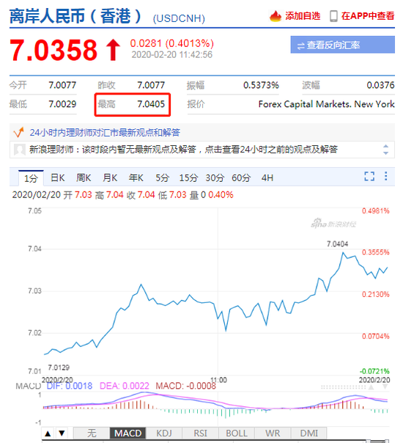Select the BOLL indicator button
The image size is (403, 443).
[x=237, y=433]
